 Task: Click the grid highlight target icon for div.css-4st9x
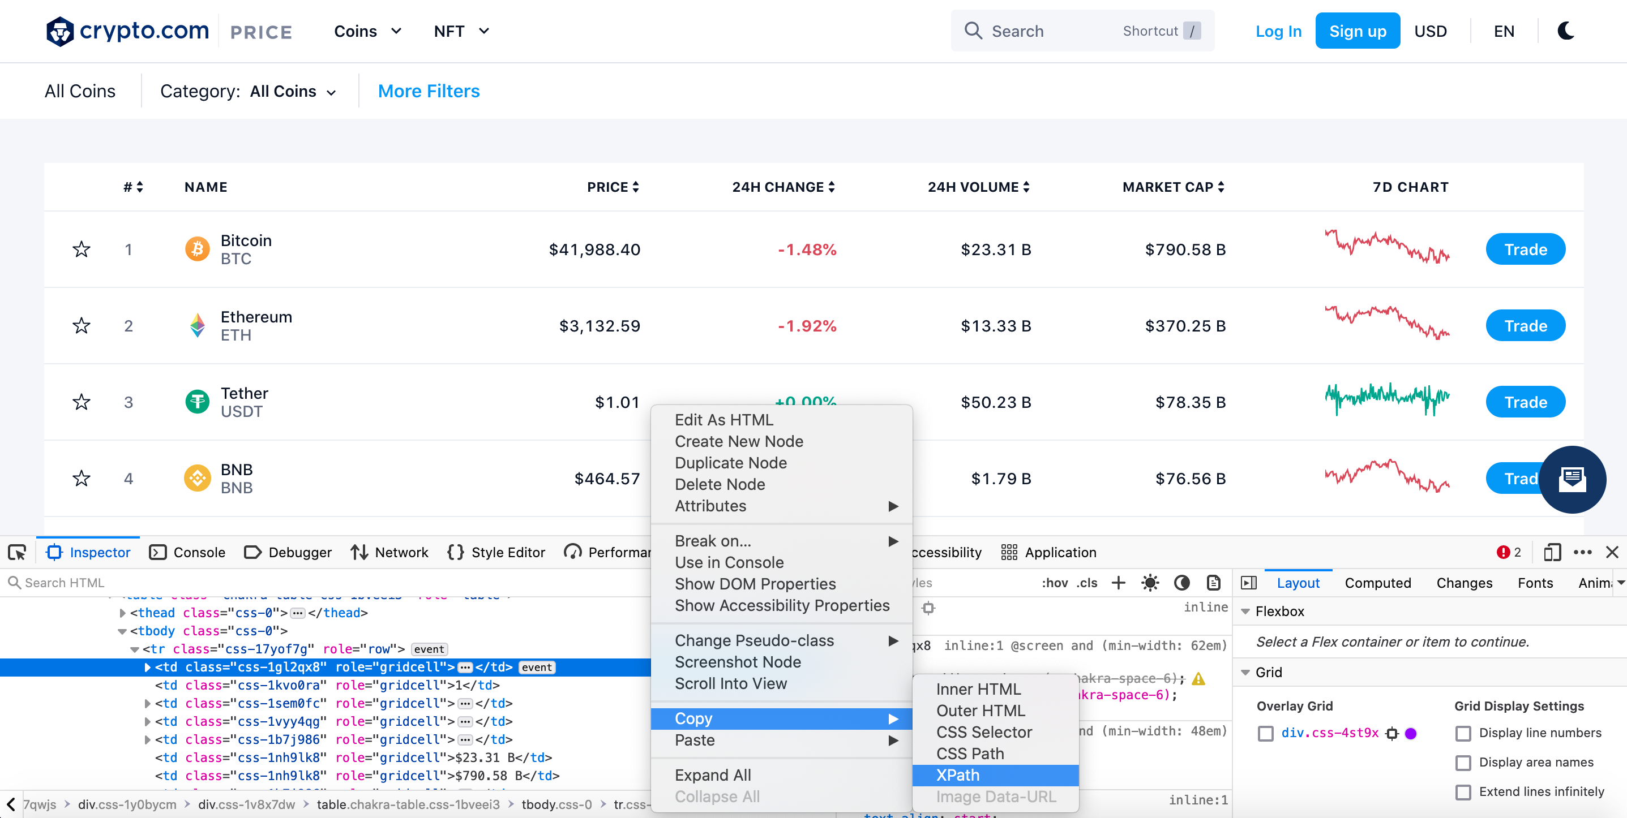point(1392,733)
